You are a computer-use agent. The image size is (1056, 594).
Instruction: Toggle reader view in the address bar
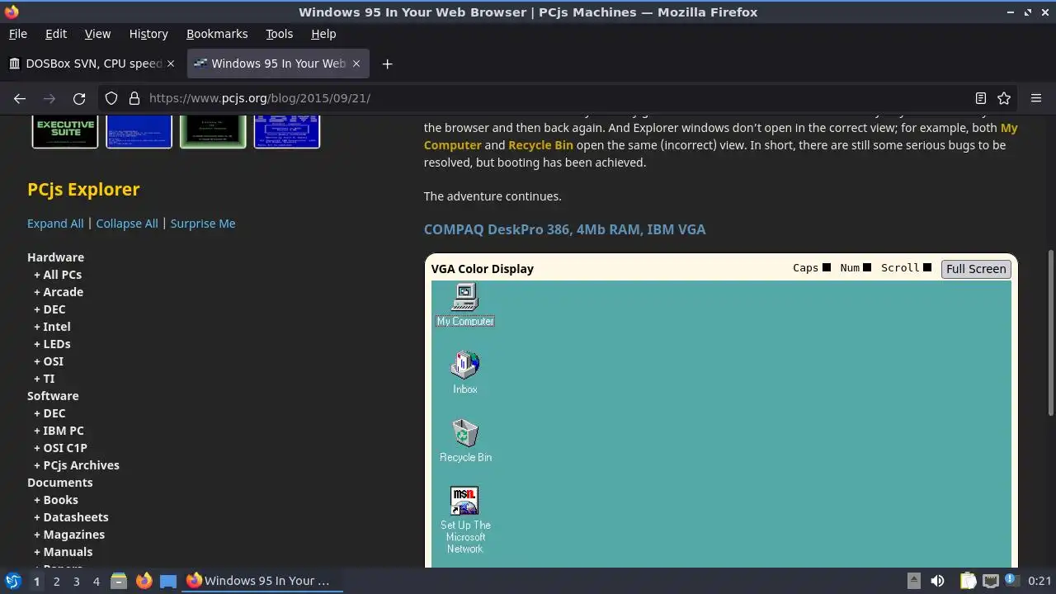coord(981,98)
